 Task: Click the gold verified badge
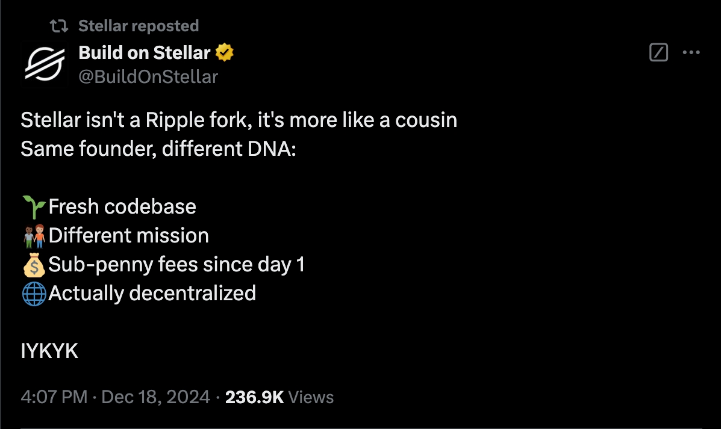pyautogui.click(x=223, y=52)
